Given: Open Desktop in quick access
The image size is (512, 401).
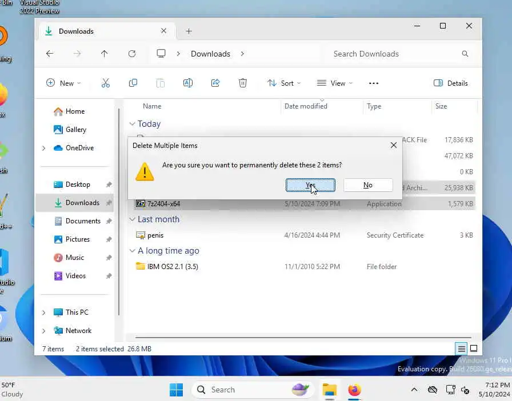Looking at the screenshot, I should pos(75,185).
